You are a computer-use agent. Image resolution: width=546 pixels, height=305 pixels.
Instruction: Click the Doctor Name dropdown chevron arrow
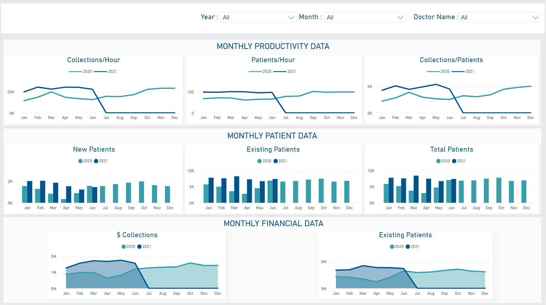535,18
